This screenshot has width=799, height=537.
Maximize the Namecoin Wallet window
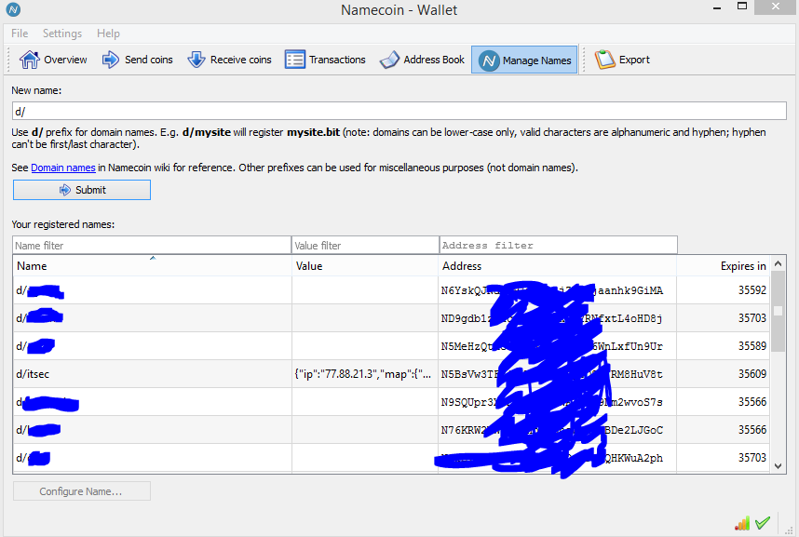pos(742,7)
